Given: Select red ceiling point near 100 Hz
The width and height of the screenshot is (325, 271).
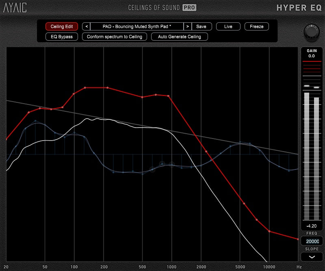Looking at the screenshot, I should pyautogui.click(x=74, y=94).
